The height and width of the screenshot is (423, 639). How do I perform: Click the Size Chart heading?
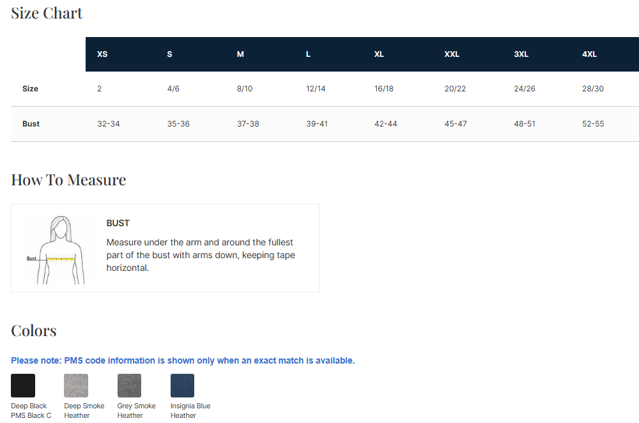[x=47, y=13]
